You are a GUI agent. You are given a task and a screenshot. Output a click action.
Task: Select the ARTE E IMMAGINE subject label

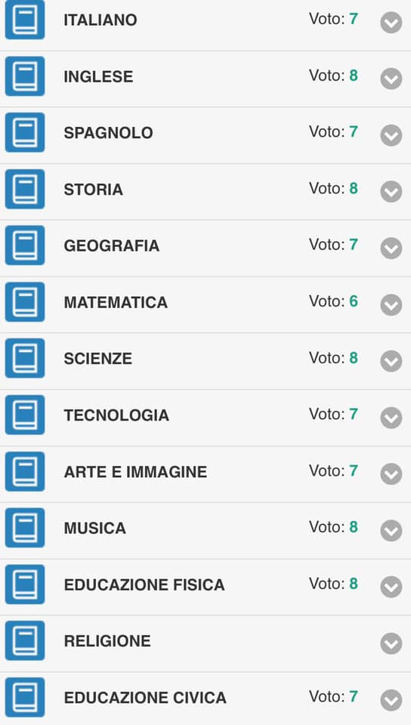(135, 471)
